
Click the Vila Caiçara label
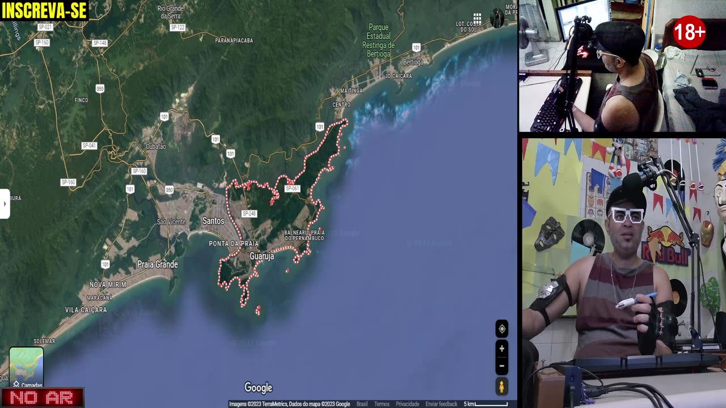[86, 310]
